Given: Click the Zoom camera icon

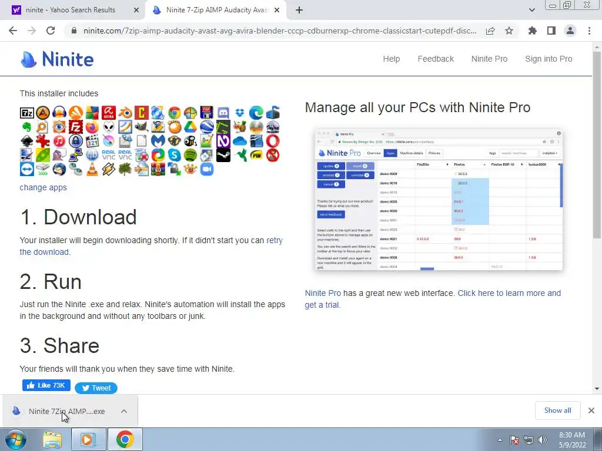Looking at the screenshot, I should [207, 169].
